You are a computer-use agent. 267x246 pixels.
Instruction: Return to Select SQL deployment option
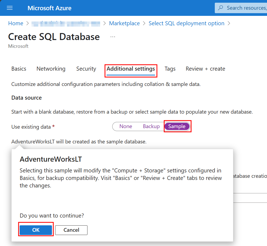(187, 23)
